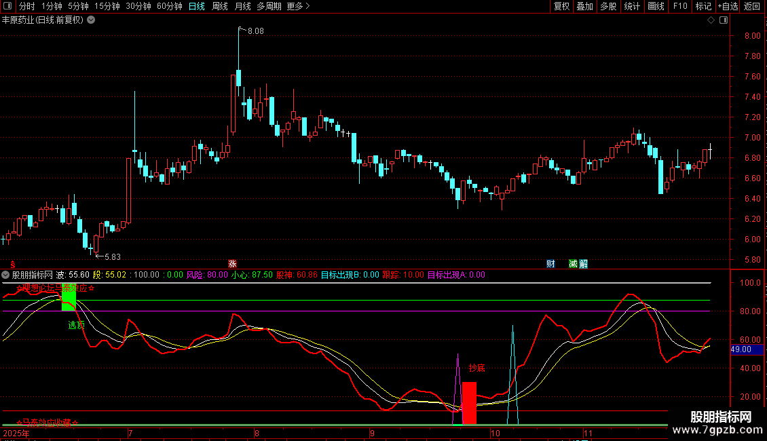767x441 pixels.
Task: Click the diamond icon at chart top right
Action: (711, 20)
